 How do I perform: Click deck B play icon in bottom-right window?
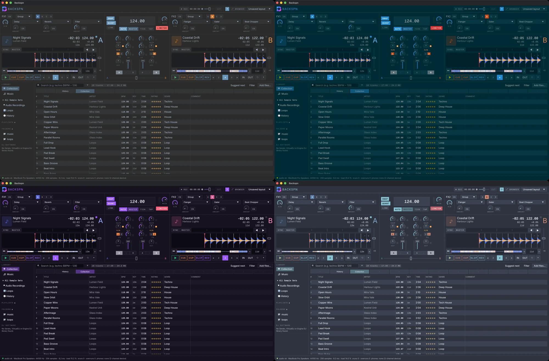click(450, 258)
